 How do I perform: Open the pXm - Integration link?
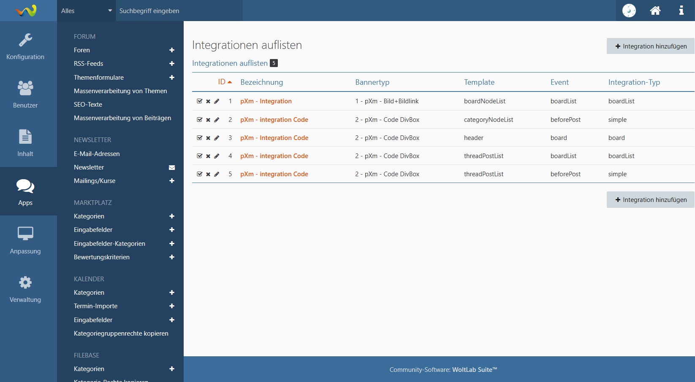(266, 101)
